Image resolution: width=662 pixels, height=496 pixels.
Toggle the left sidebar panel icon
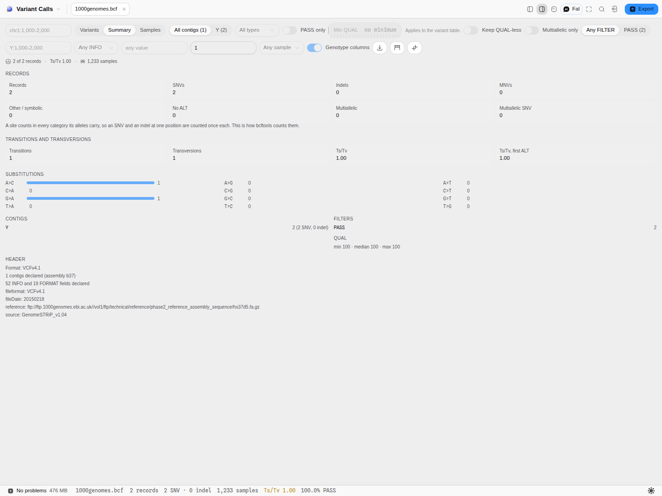coord(530,9)
